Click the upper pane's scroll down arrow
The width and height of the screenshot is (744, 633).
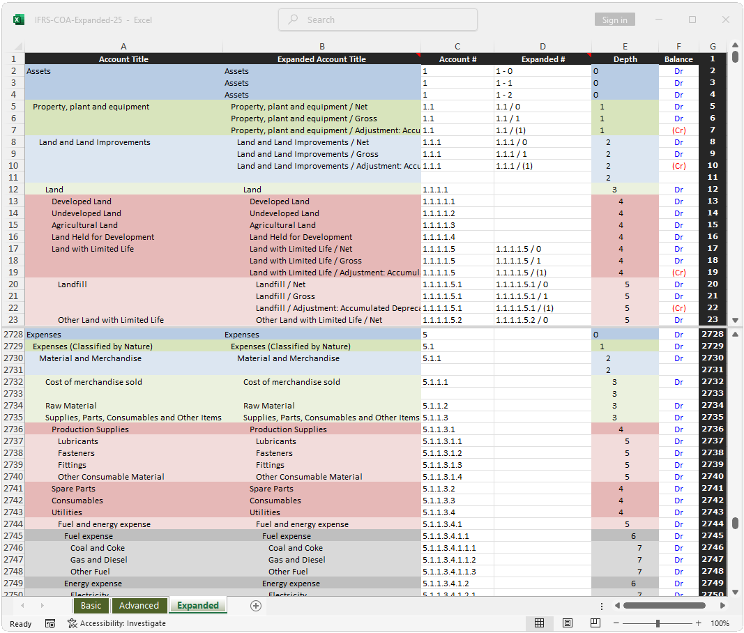(735, 320)
